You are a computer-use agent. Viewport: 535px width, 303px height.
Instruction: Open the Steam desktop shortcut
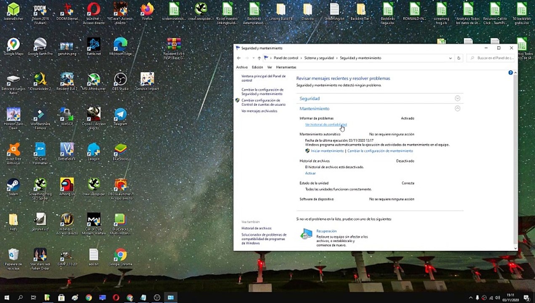[x=13, y=187]
